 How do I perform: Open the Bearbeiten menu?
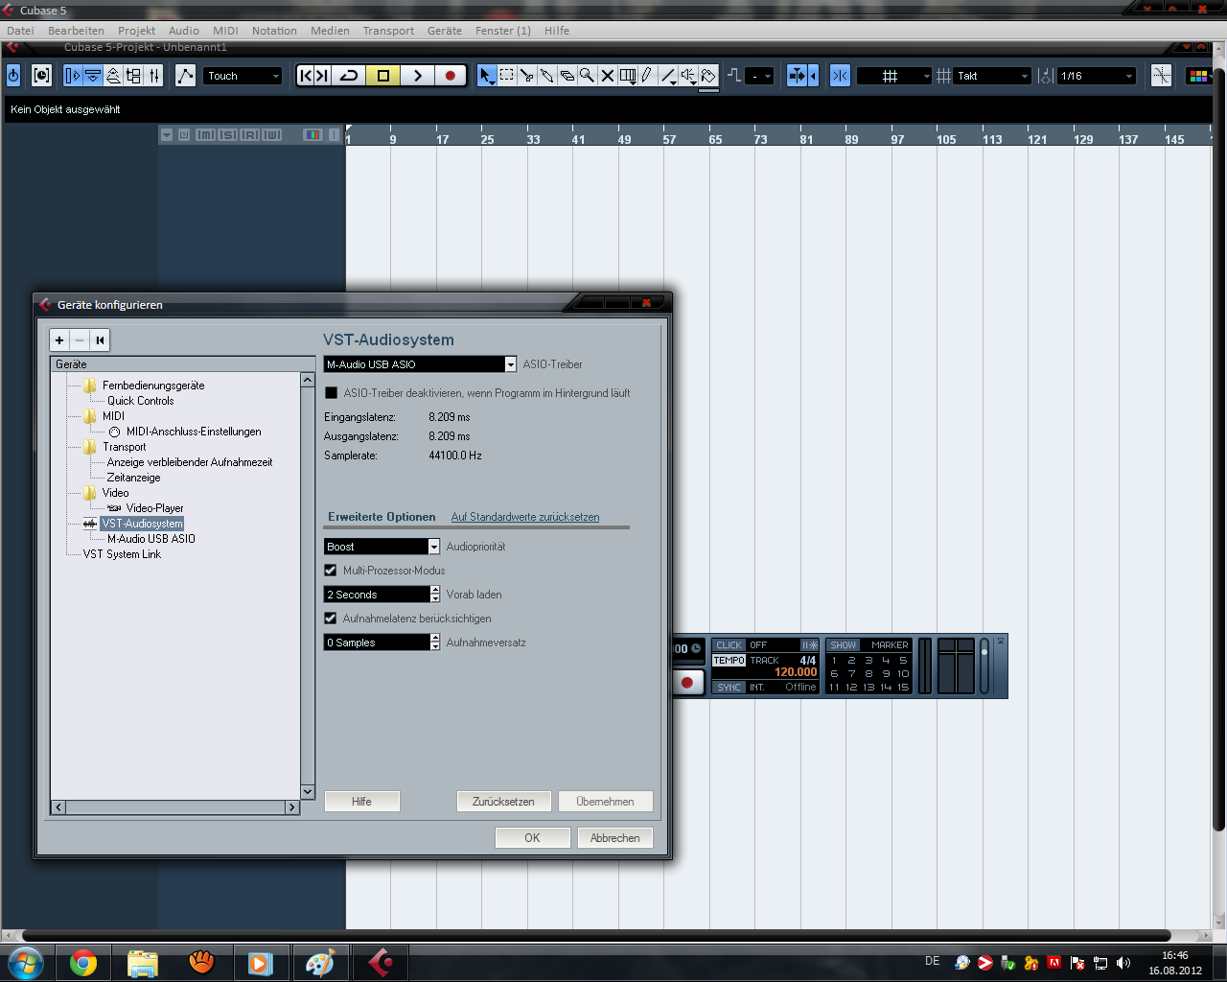(x=76, y=31)
